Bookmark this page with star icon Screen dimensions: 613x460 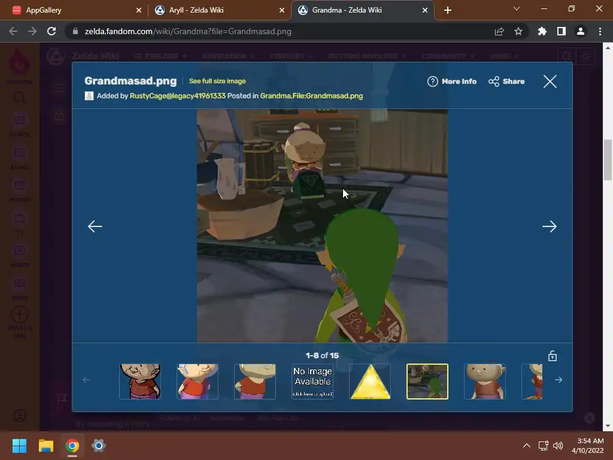pyautogui.click(x=518, y=31)
